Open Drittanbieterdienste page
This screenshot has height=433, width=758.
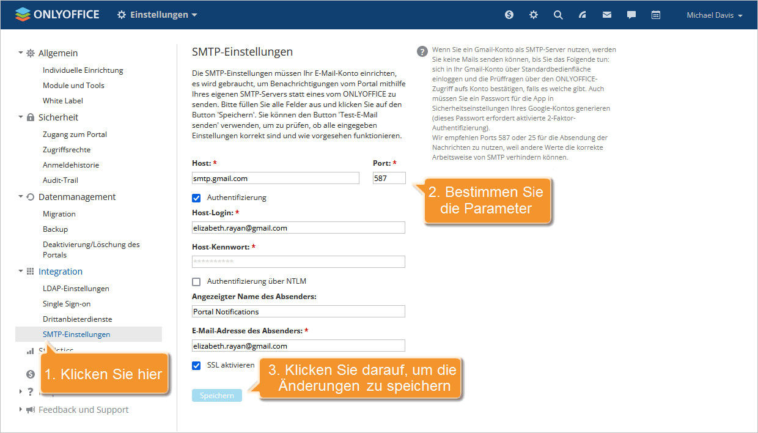(78, 319)
